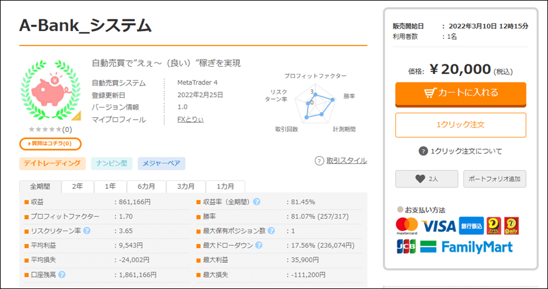This screenshot has width=548, height=289.
Task: Switch to the 2年 tab
Action: pyautogui.click(x=77, y=186)
